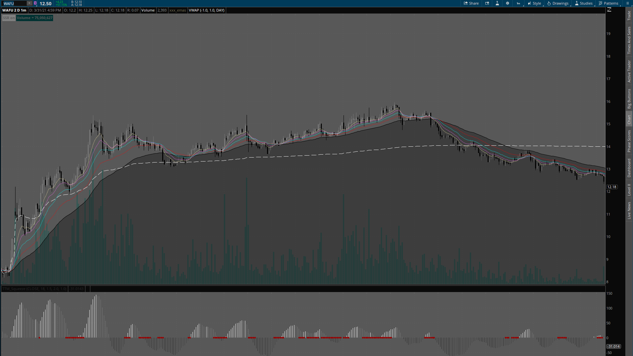Image resolution: width=633 pixels, height=356 pixels.
Task: Click the price axis scale icon
Action: tap(609, 10)
